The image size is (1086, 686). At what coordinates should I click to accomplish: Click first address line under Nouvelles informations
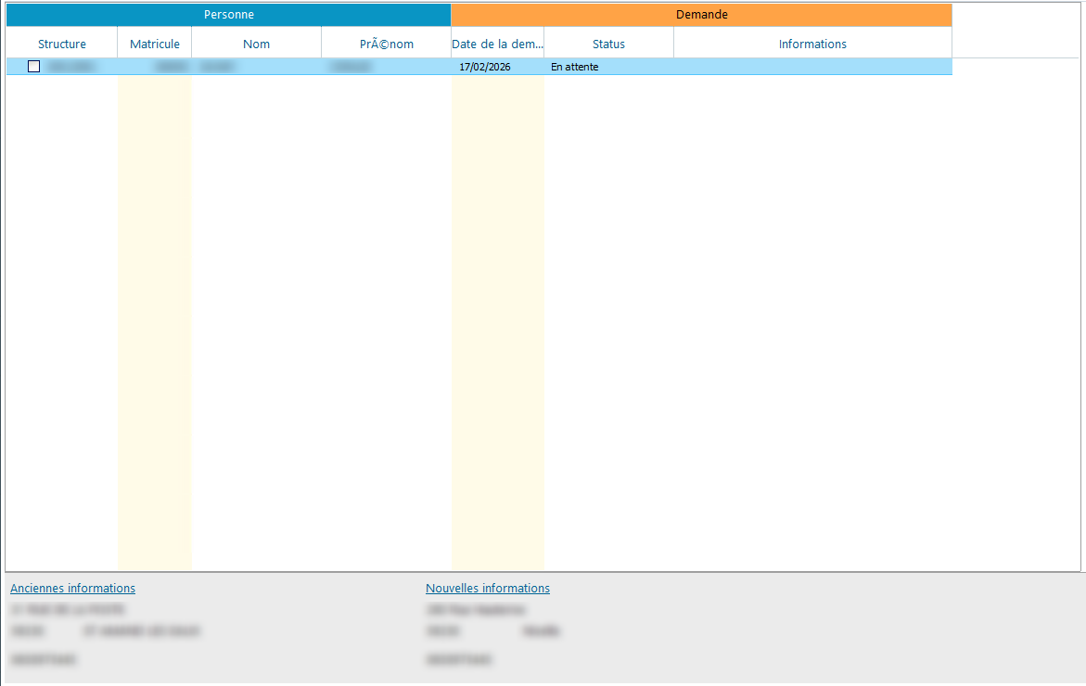tap(476, 610)
